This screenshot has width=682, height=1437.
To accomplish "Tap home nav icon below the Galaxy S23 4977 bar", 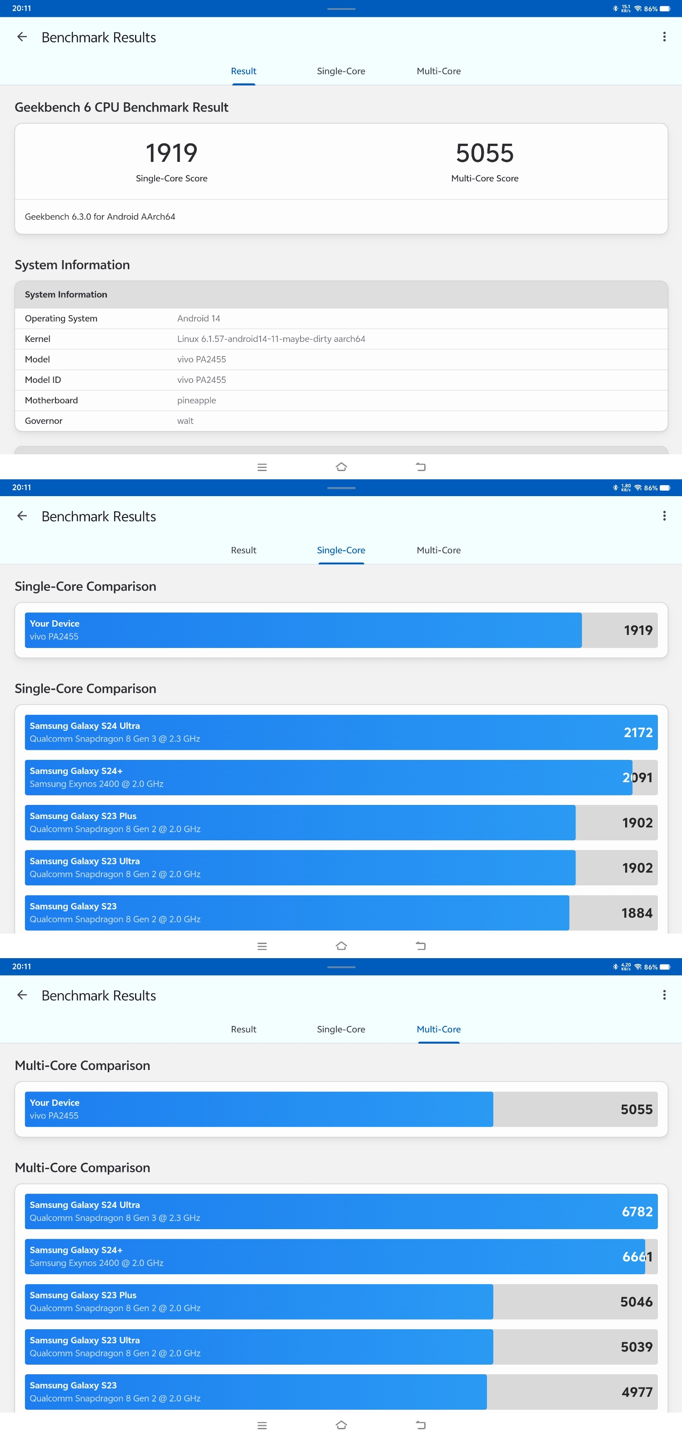I will point(341,1425).
